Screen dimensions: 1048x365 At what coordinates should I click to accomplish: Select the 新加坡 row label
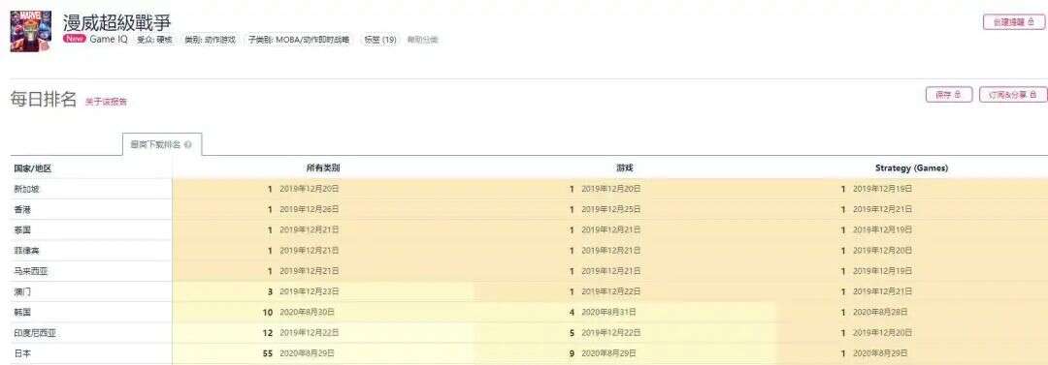pos(27,189)
